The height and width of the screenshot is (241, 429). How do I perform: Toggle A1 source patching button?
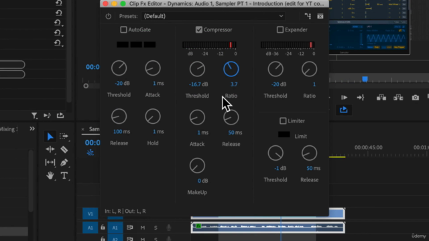[90, 228]
